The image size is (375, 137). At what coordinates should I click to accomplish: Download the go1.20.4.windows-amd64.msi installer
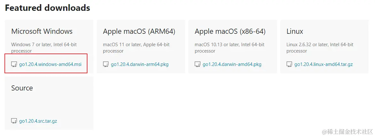(50, 64)
